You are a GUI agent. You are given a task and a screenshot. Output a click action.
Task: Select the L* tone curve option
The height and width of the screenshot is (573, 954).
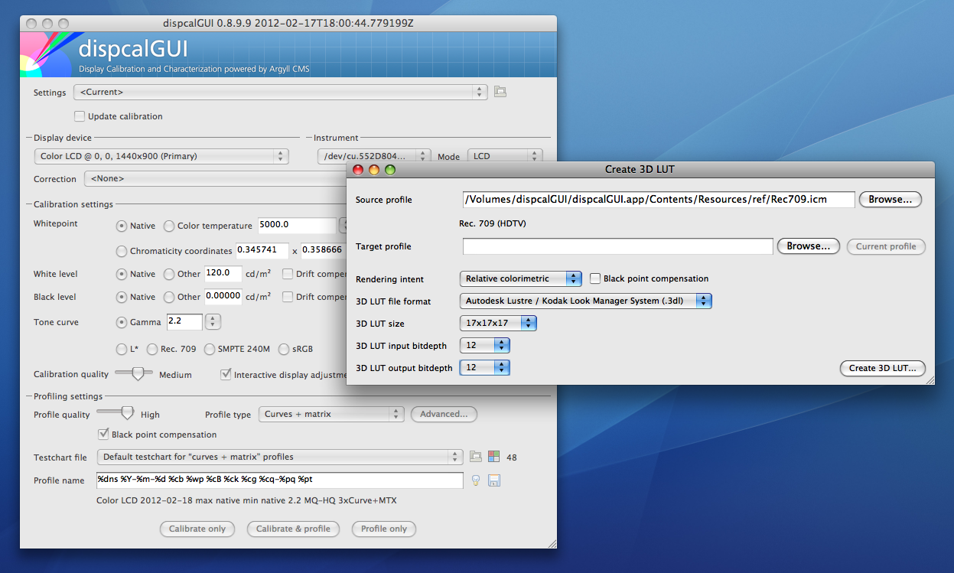pyautogui.click(x=121, y=349)
